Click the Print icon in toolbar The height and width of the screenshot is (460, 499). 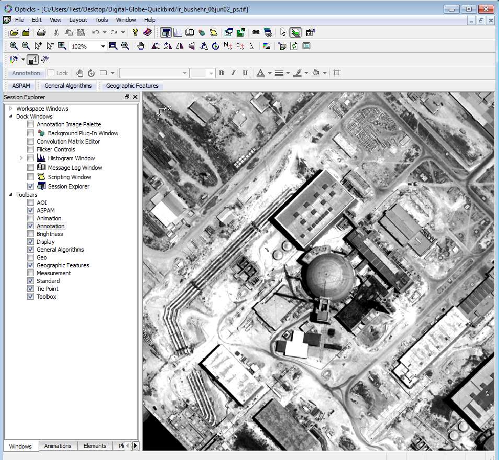[x=41, y=32]
